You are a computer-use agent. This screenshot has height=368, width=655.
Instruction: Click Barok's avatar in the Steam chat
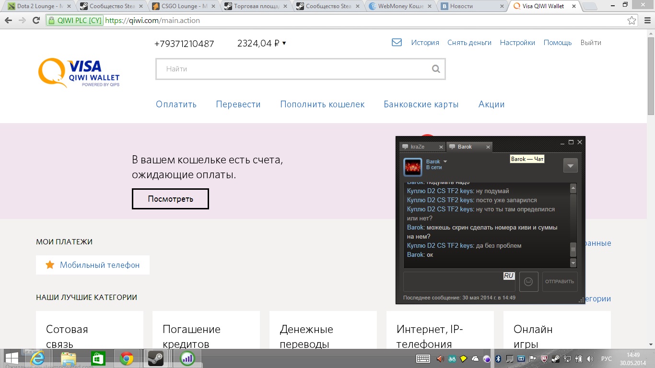pos(413,167)
